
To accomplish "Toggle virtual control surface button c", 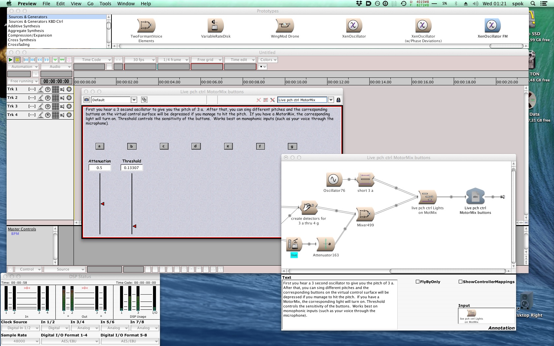I will pos(164,146).
